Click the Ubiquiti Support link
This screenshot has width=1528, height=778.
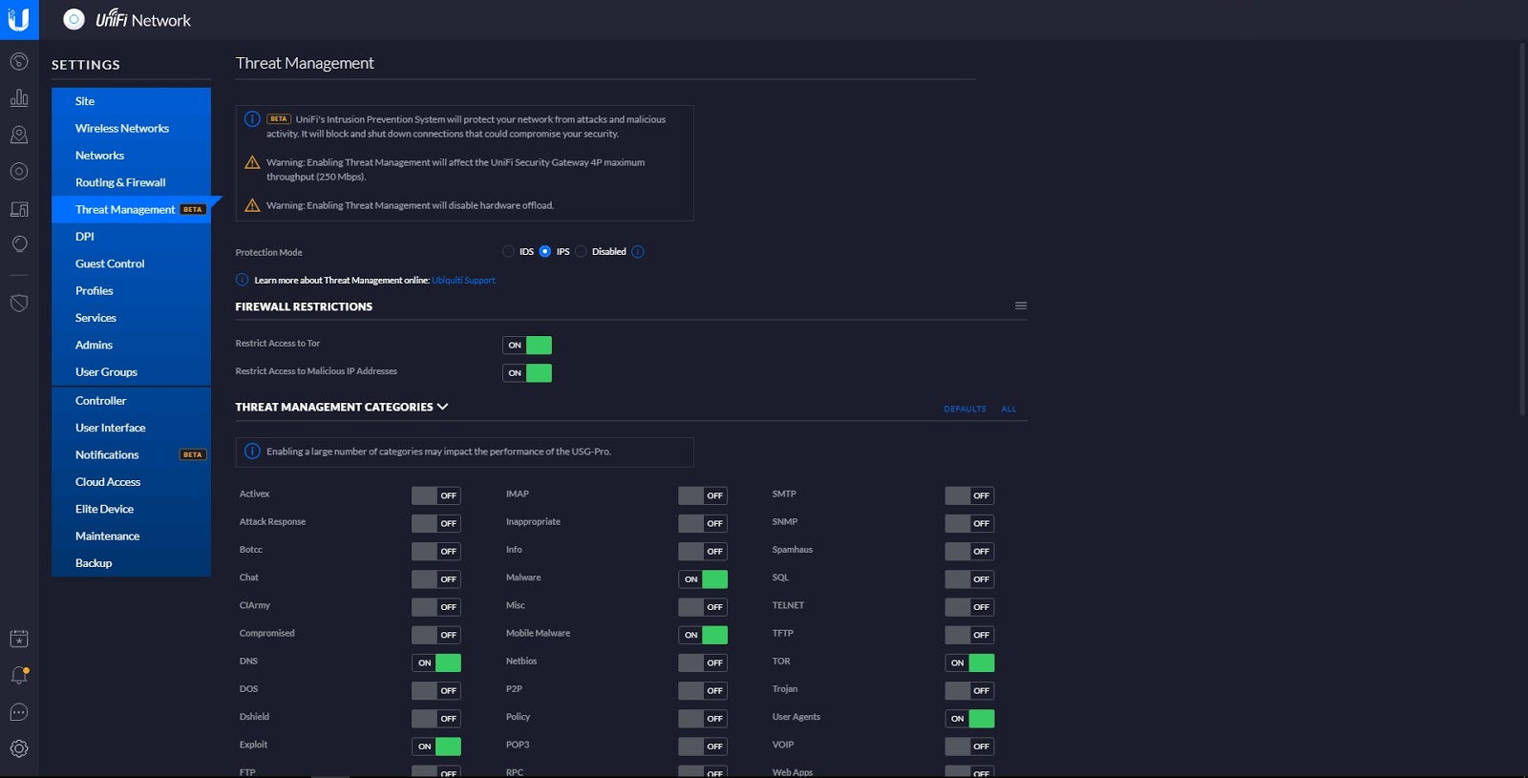[x=463, y=281]
